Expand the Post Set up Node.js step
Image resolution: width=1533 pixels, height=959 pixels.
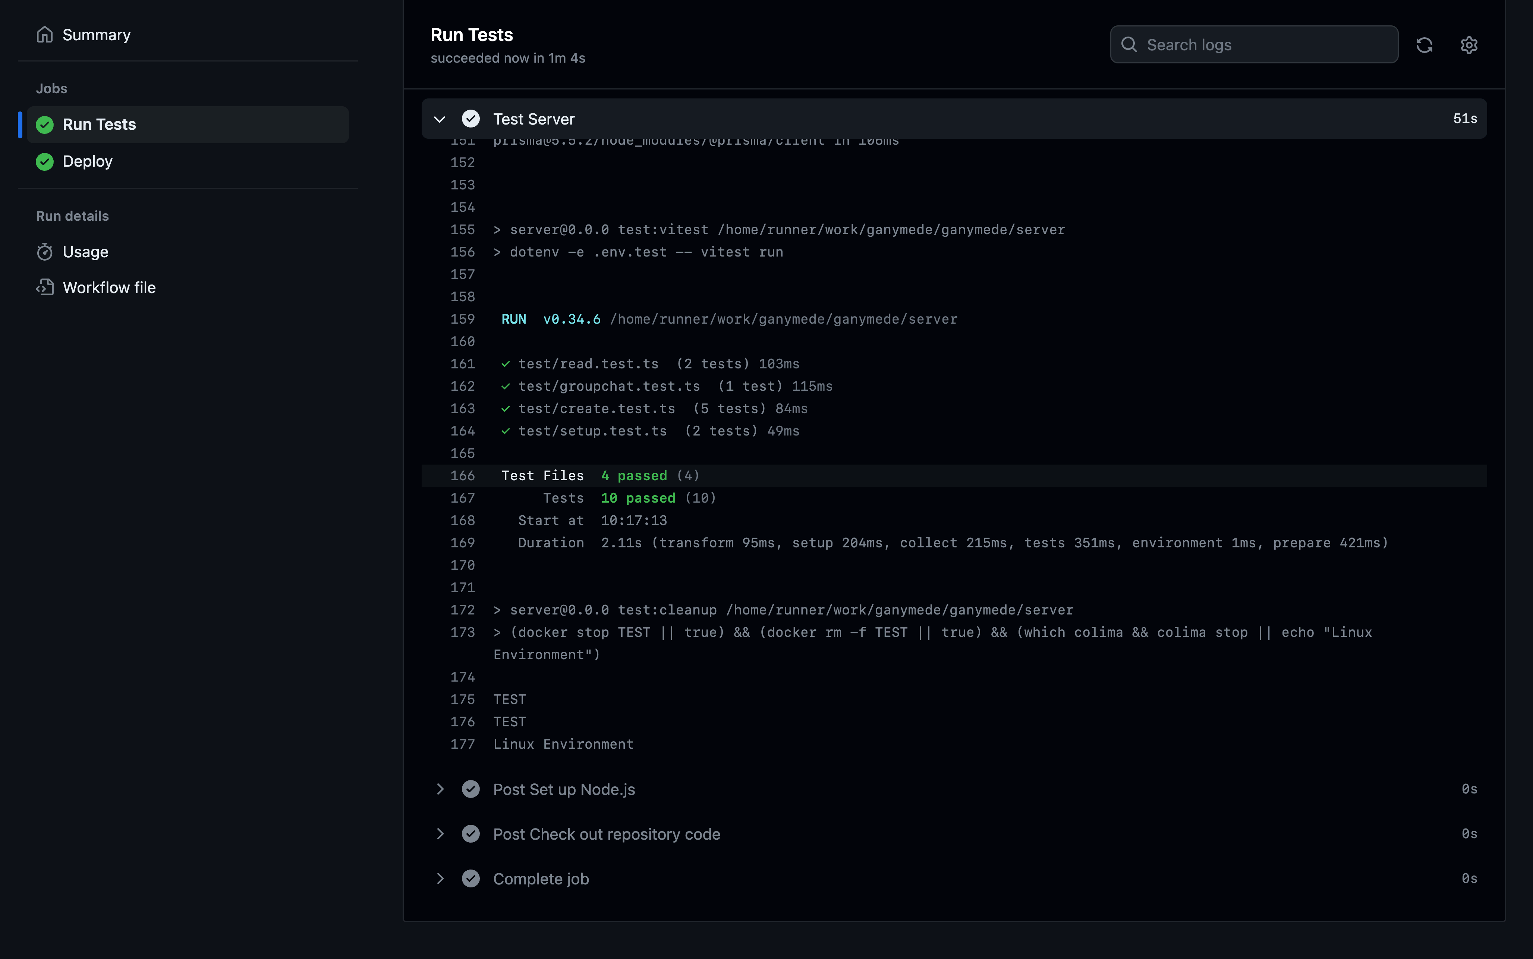tap(440, 789)
